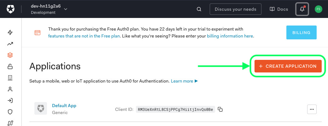Open the User Management person icon
Viewport: 328px width, 126px height.
10,89
